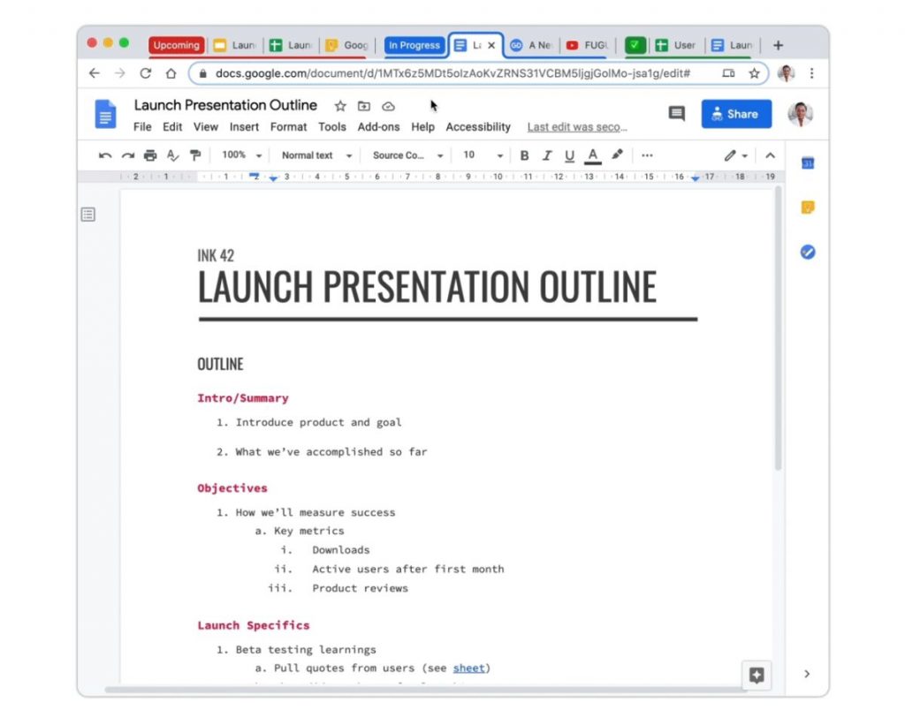Open the font size dropdown
Screen dimensions: 905x725
[x=480, y=155]
